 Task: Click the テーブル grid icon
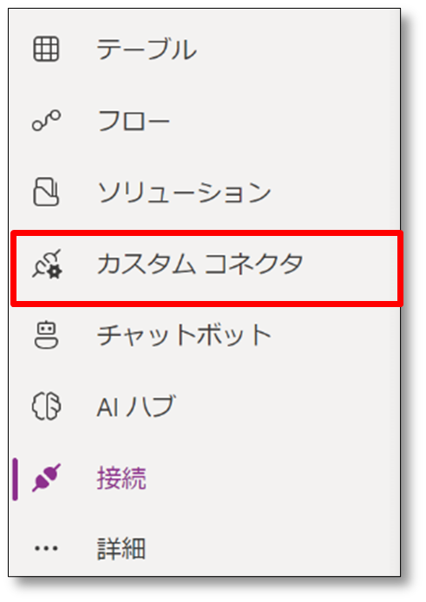46,49
